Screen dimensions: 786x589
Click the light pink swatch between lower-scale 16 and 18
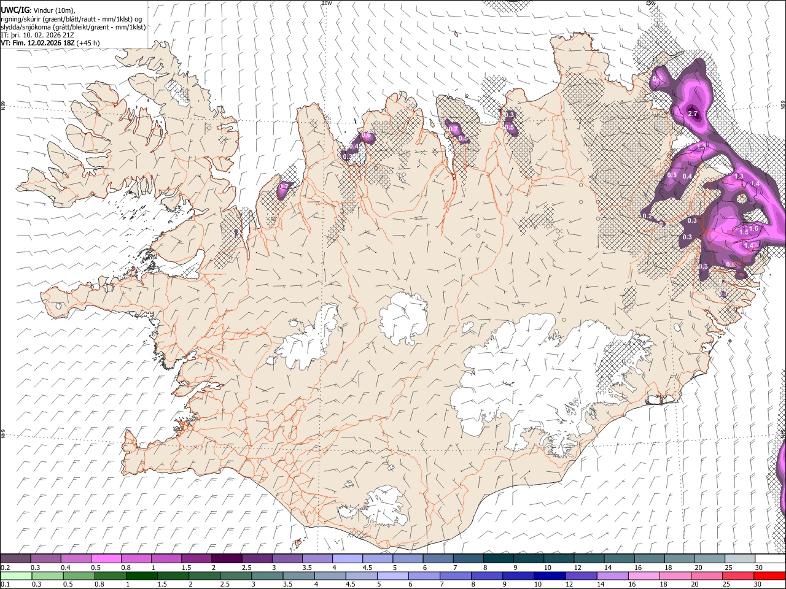tap(644, 576)
